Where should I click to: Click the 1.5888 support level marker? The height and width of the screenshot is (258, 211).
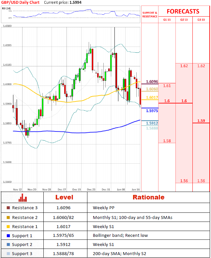pyautogui.click(x=152, y=128)
